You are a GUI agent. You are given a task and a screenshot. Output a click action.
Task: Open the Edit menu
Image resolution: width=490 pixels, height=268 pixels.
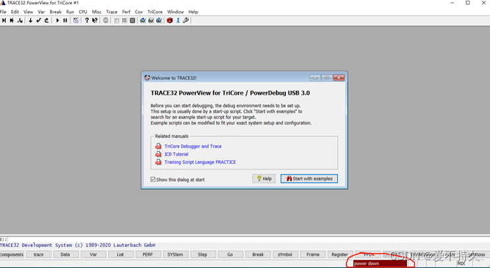point(15,12)
